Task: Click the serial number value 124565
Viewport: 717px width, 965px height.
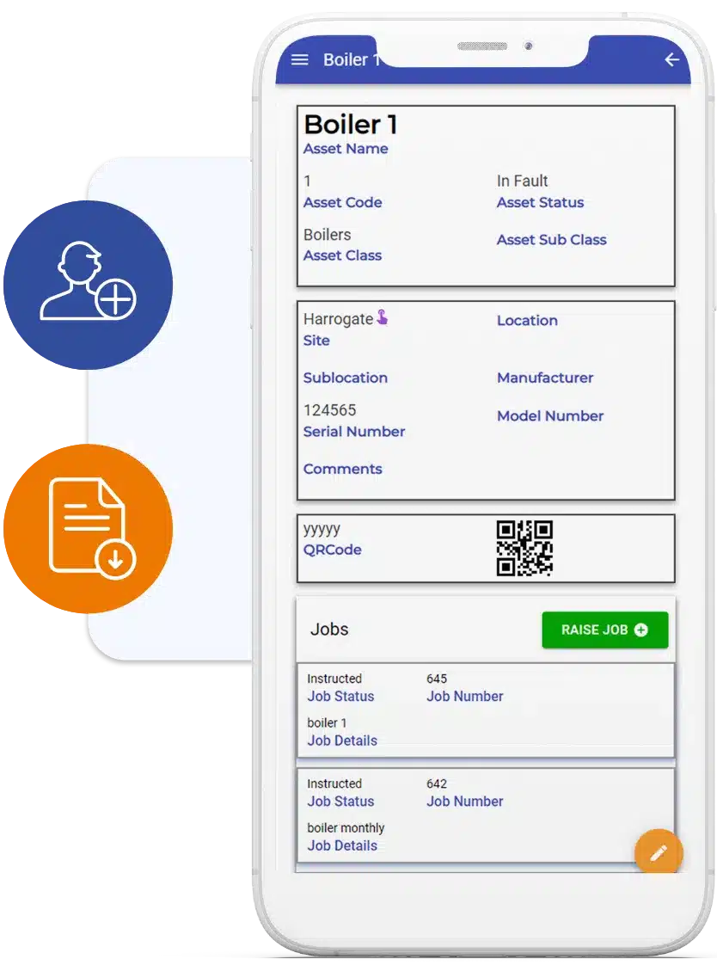Action: coord(329,410)
